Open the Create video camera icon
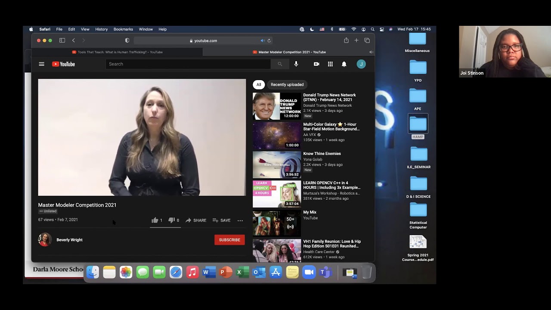Screen dimensions: 551x310 [316, 64]
